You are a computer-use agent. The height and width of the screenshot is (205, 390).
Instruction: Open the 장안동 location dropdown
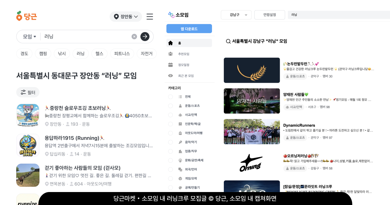(126, 17)
